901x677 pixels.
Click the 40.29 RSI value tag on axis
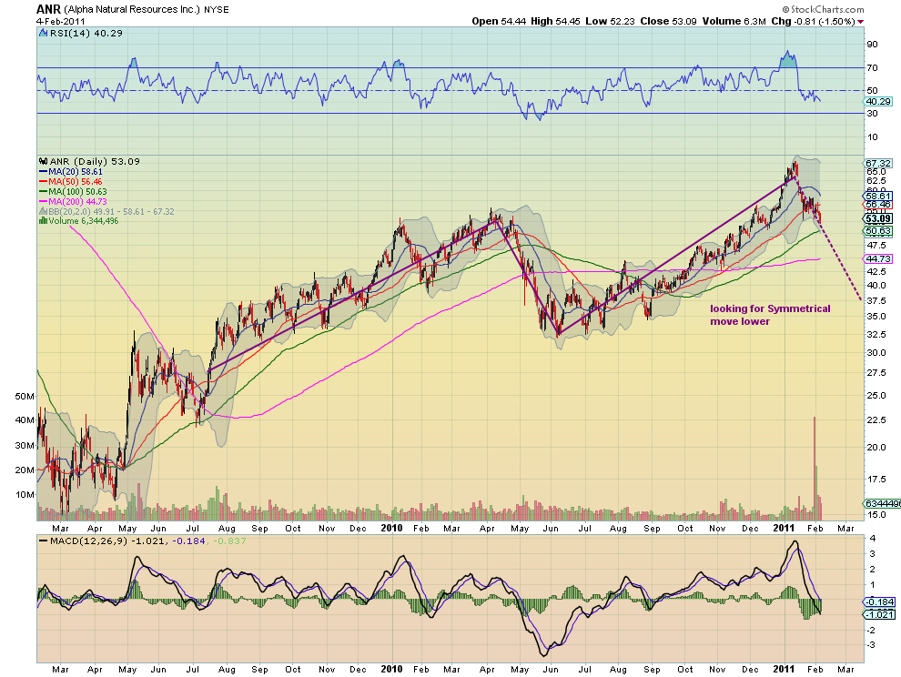(878, 102)
